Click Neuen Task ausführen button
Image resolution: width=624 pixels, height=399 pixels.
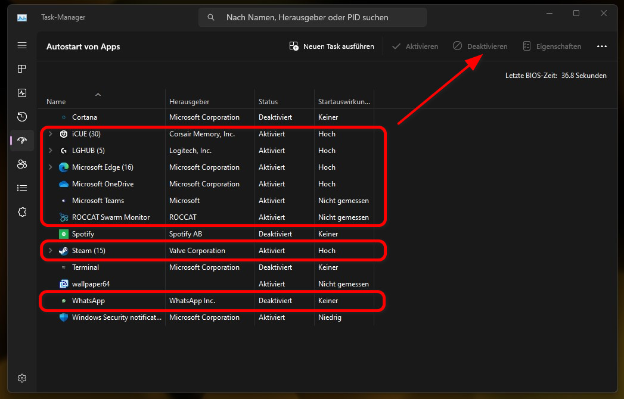(x=331, y=46)
